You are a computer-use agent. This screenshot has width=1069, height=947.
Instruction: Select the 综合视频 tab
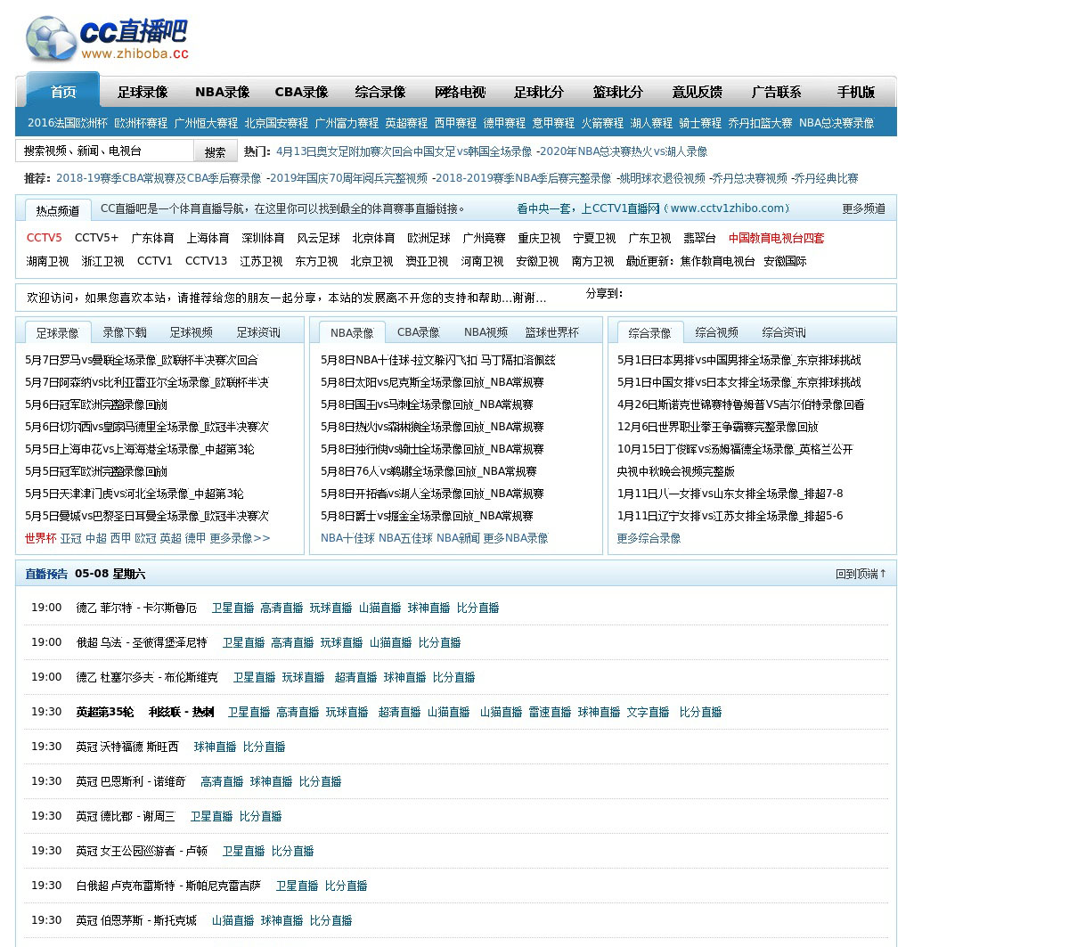[716, 332]
